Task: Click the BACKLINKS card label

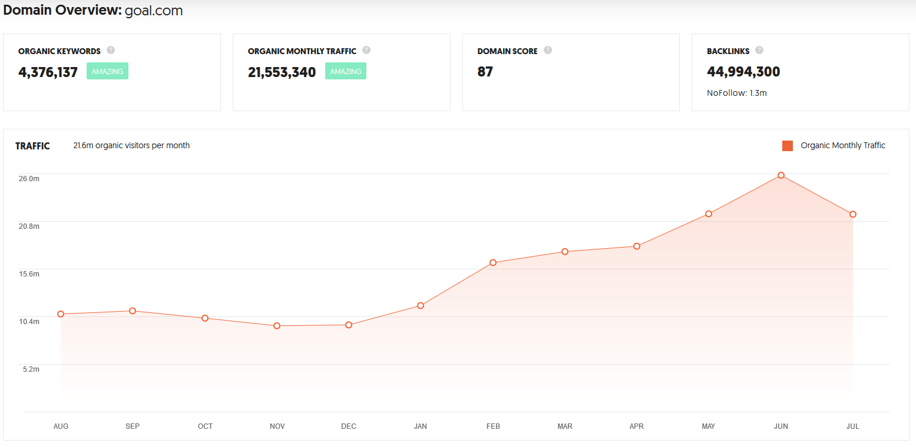Action: (728, 51)
